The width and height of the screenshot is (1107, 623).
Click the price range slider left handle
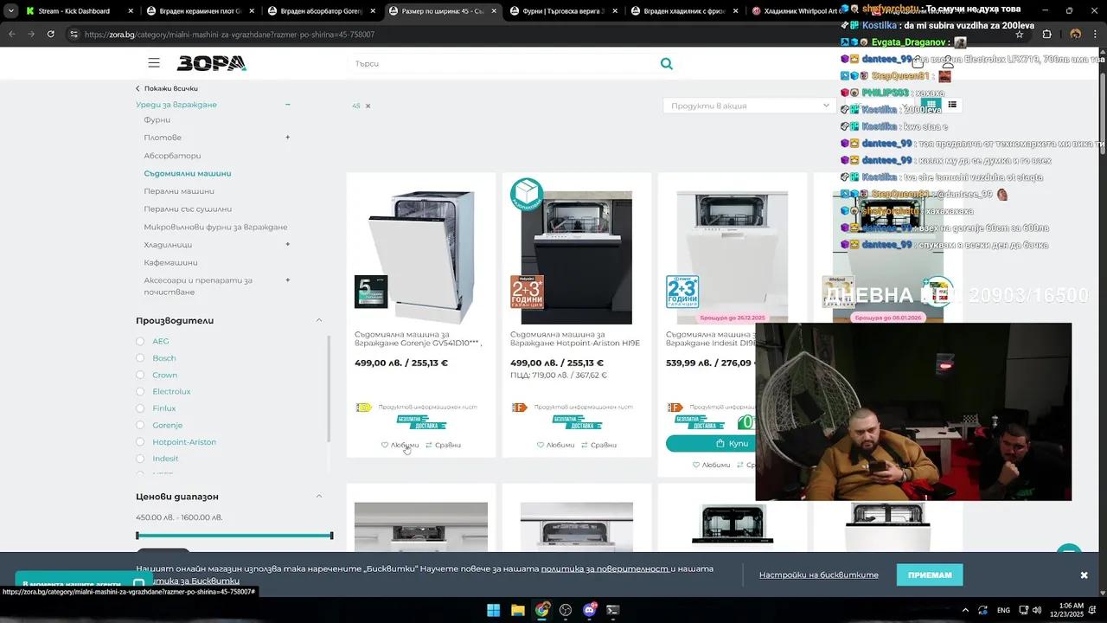point(138,536)
